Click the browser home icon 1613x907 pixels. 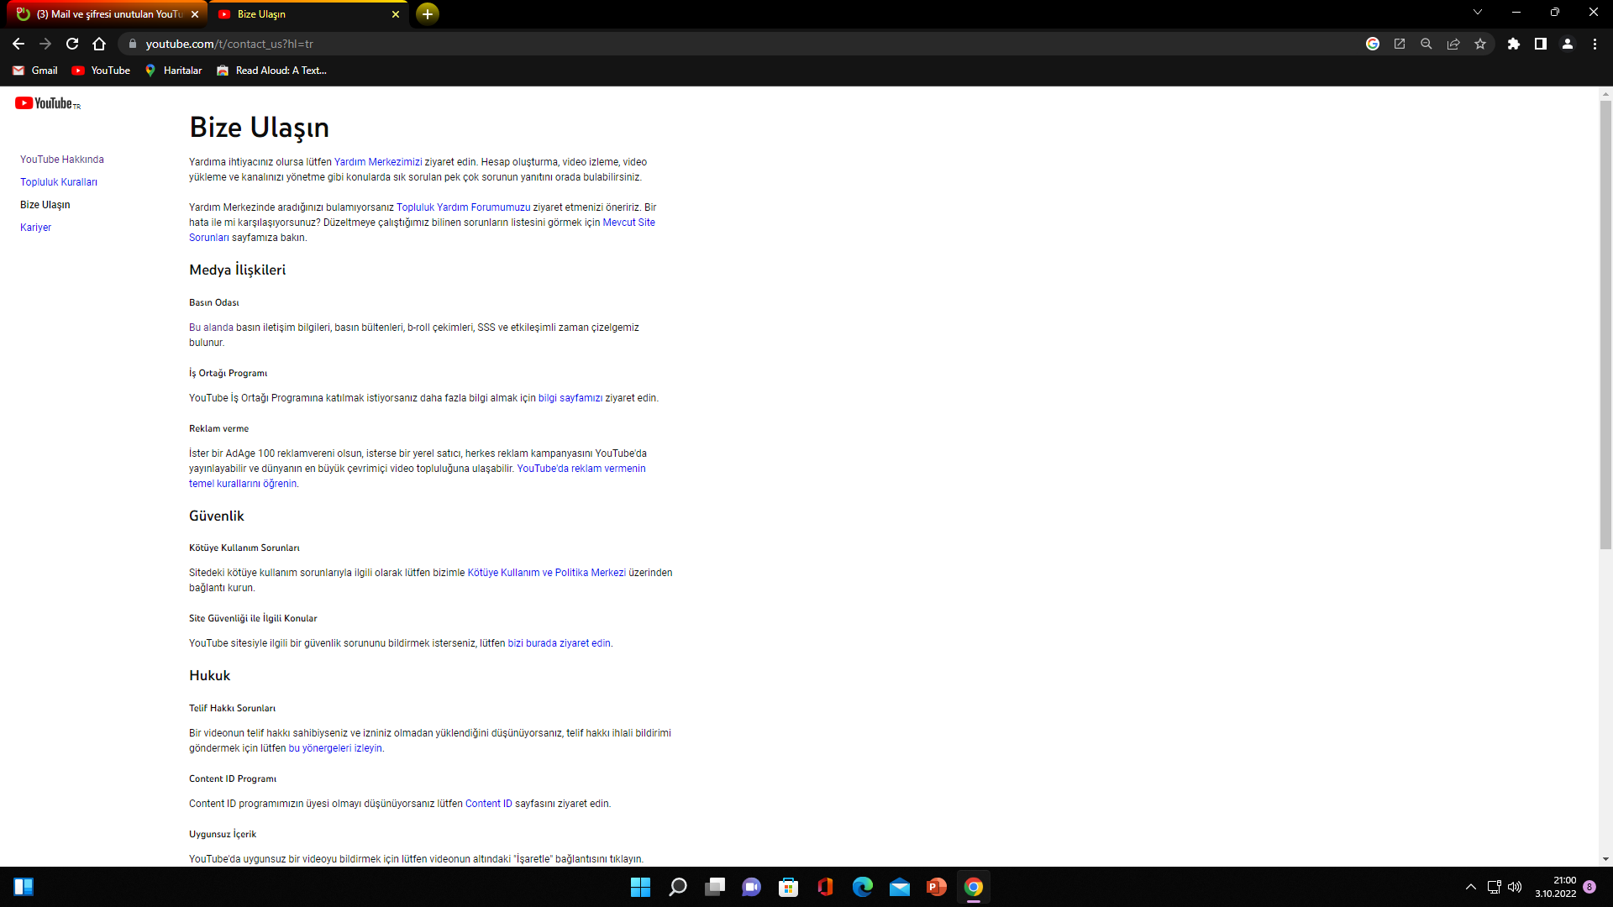tap(99, 44)
